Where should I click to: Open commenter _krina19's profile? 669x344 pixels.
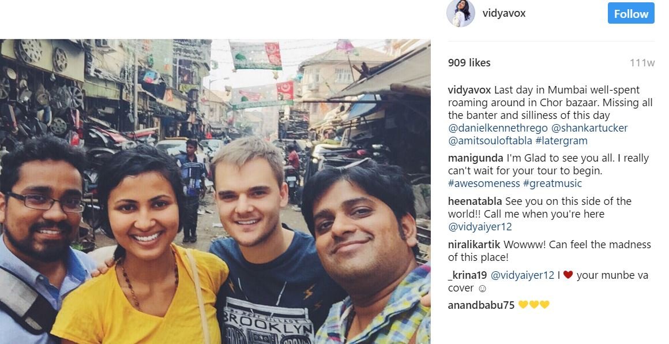(467, 276)
